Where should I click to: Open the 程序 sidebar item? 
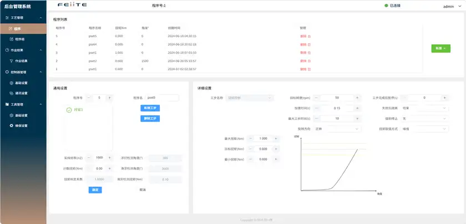[x=23, y=29]
